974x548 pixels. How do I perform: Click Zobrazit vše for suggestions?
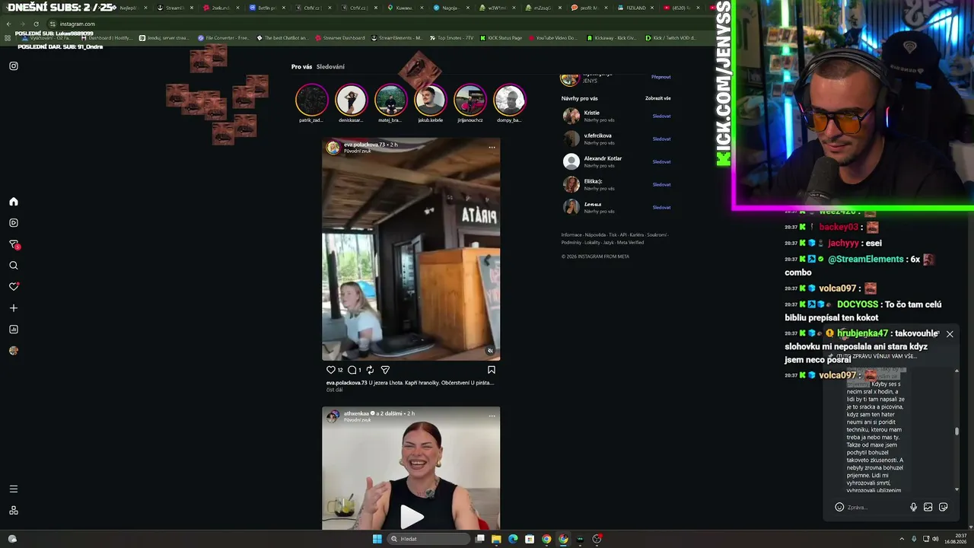pos(658,98)
